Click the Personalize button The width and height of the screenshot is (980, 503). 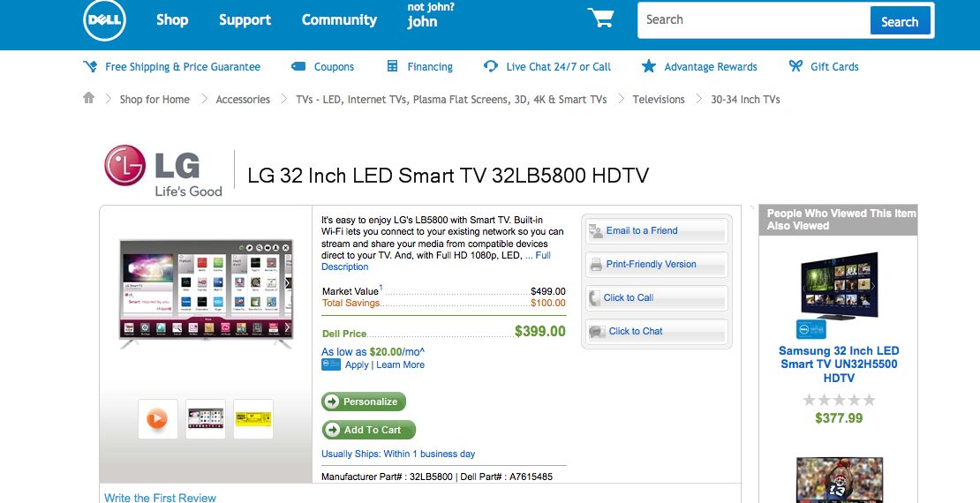[364, 402]
